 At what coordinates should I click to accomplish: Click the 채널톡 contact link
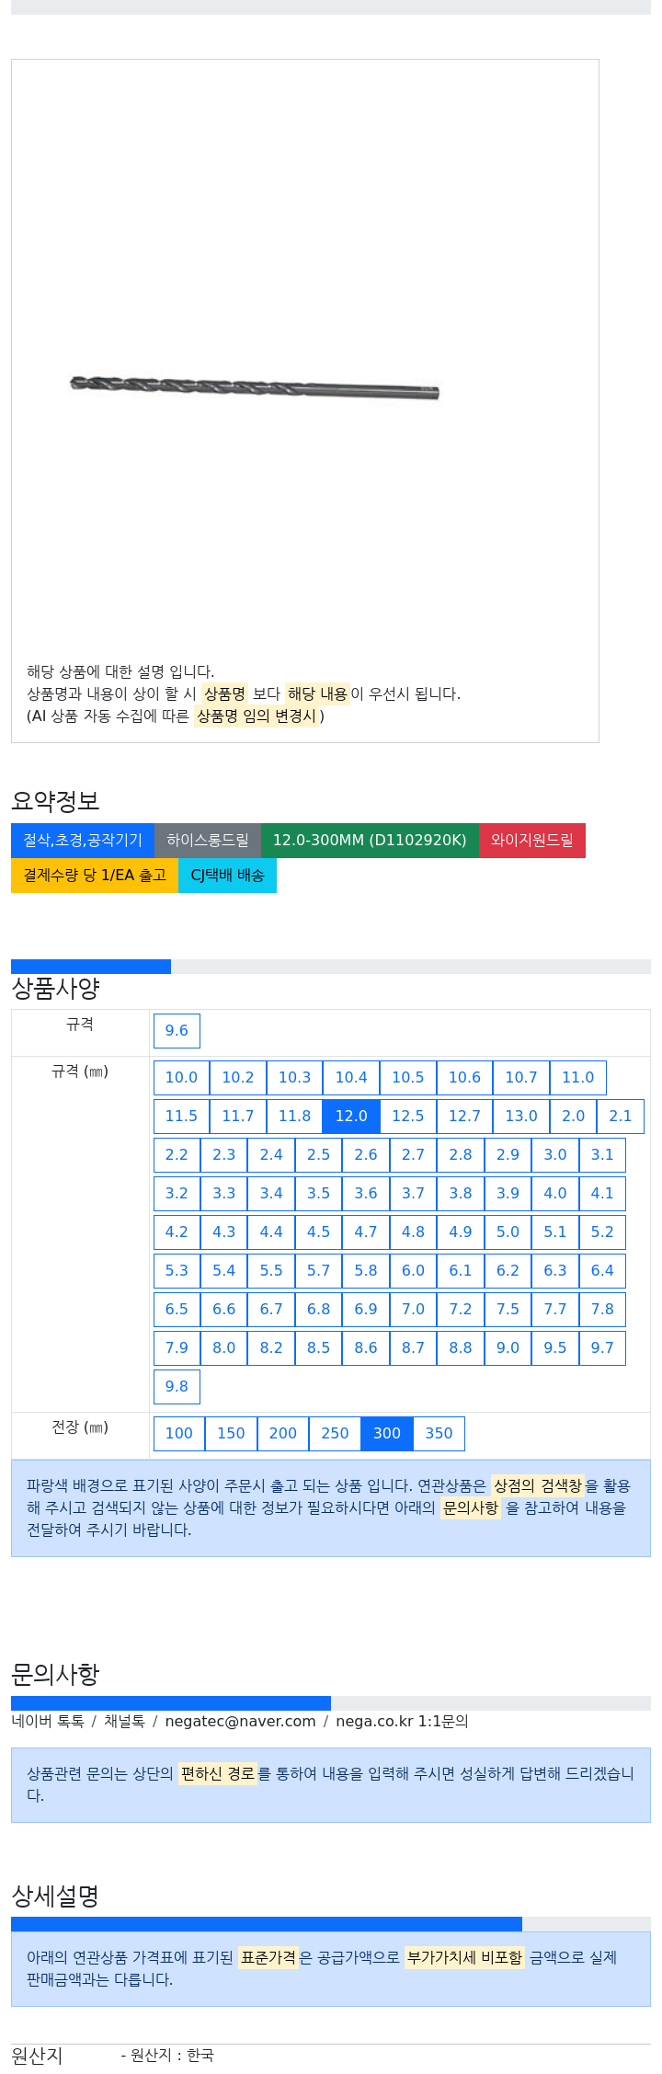pos(124,1721)
